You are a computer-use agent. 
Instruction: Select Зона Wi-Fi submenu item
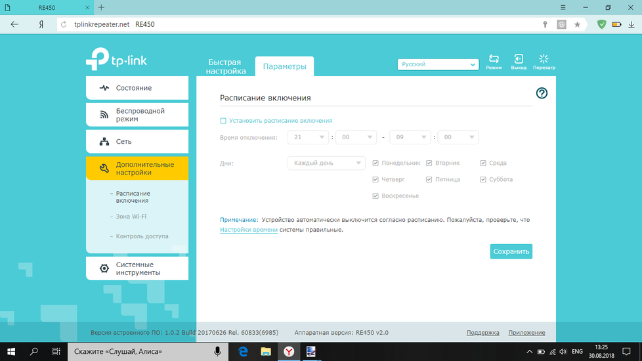(131, 217)
